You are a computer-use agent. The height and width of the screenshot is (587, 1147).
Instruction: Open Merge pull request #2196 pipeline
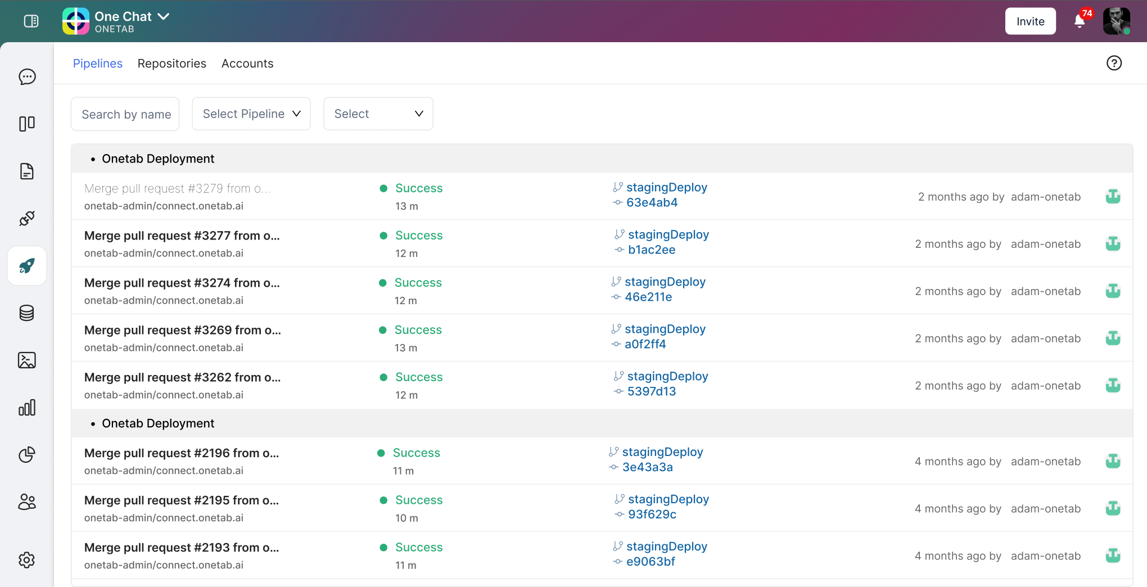tap(182, 453)
